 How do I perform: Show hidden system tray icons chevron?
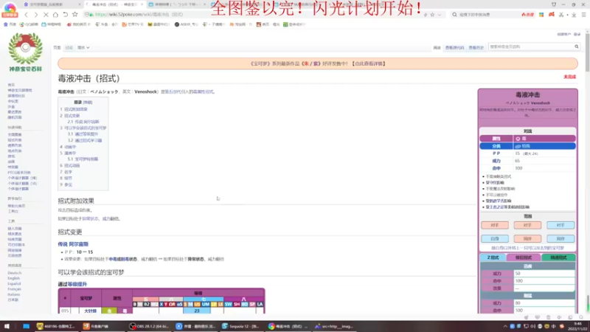(505, 326)
